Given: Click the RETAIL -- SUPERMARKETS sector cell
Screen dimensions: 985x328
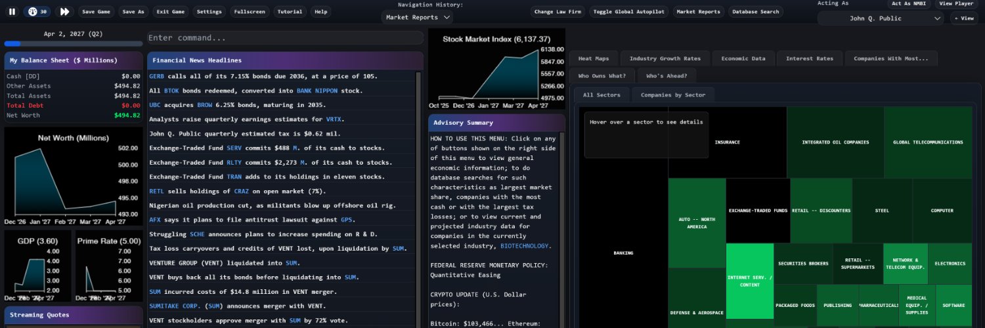Looking at the screenshot, I should pos(858,264).
